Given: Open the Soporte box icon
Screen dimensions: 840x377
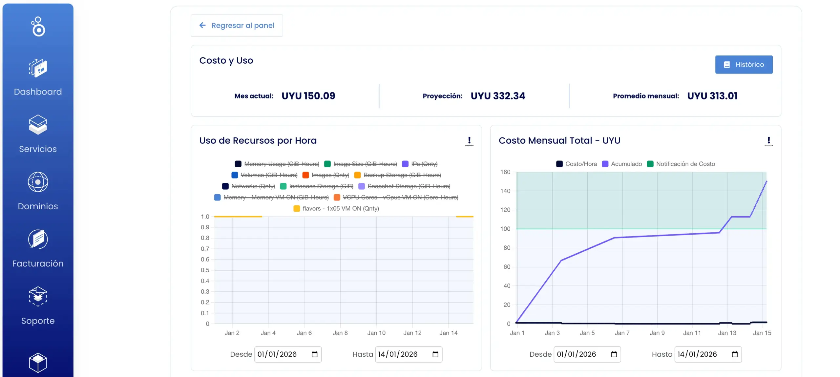Looking at the screenshot, I should [x=38, y=296].
